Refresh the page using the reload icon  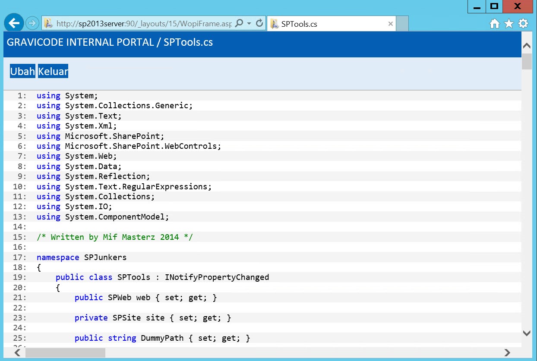[259, 23]
